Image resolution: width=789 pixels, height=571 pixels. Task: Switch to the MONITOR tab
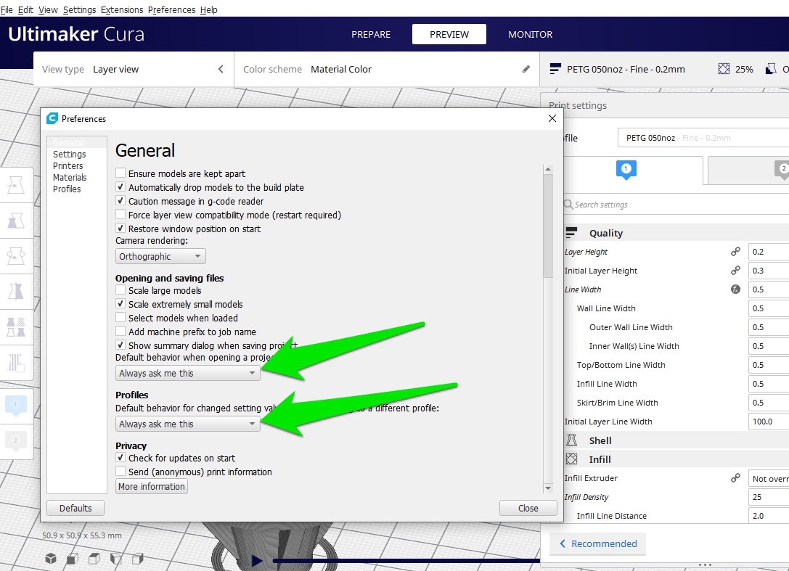530,34
